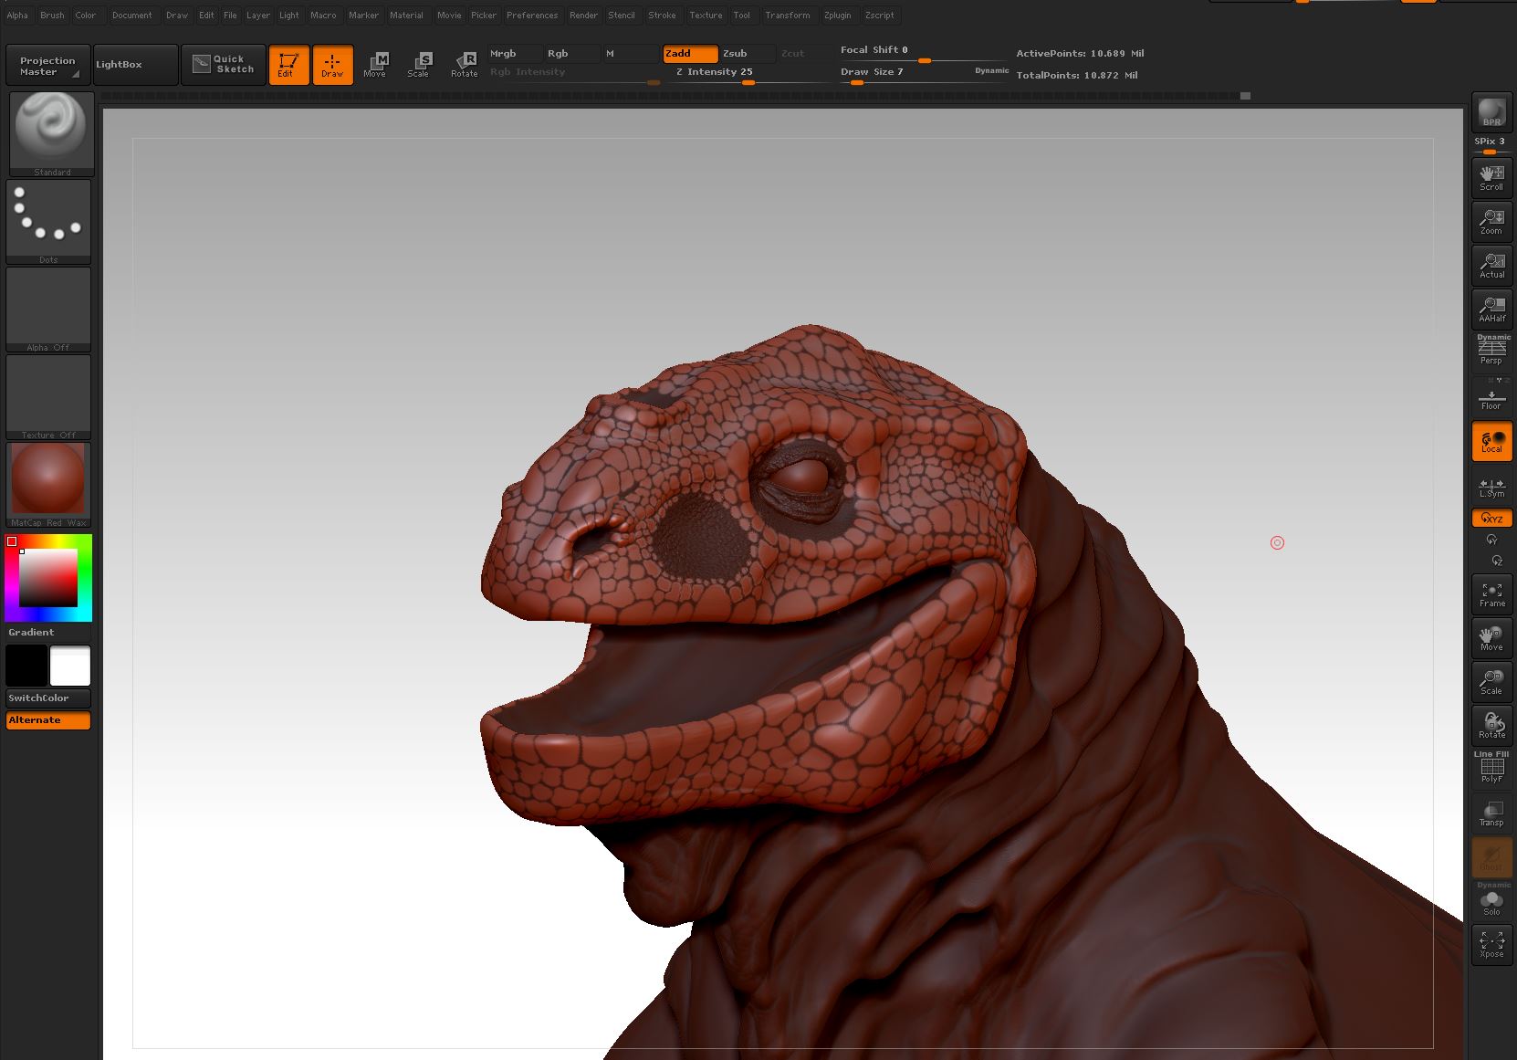Open the MatCap Red Wax material
Viewport: 1517px width, 1060px height.
(48, 485)
